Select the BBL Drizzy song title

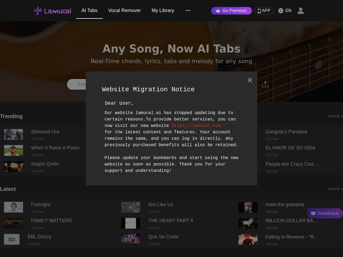pyautogui.click(x=39, y=237)
